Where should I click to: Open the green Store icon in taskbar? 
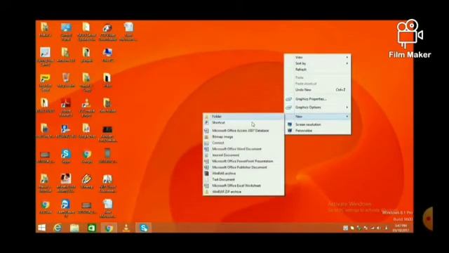click(92, 228)
